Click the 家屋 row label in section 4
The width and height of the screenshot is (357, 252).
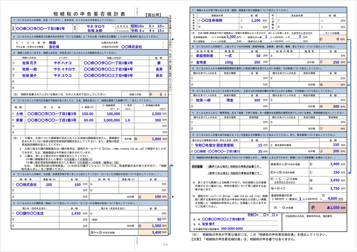tap(19, 120)
